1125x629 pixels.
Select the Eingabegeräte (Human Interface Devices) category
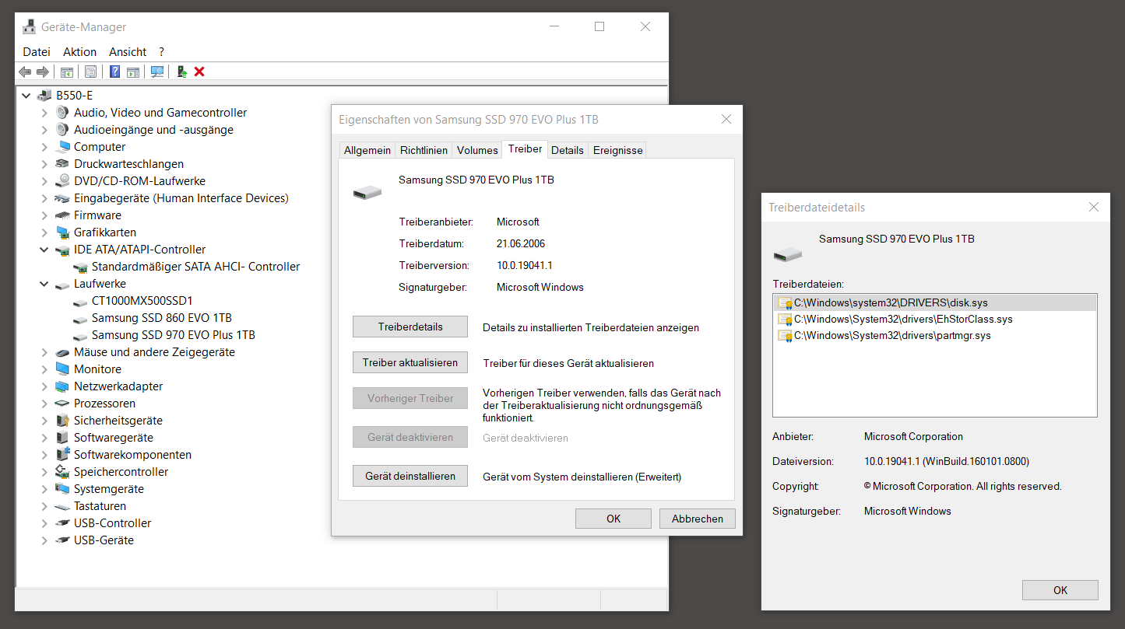click(181, 198)
